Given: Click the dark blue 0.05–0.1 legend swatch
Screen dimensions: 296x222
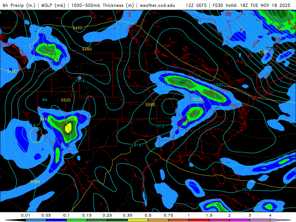Looking at the screenshot, I should [57, 220].
